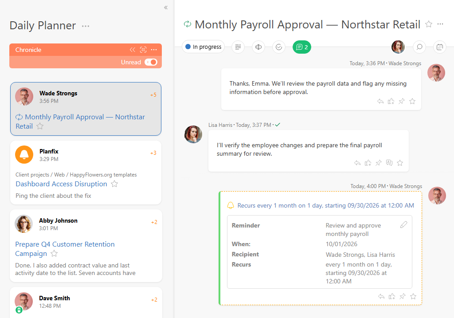Click +2 counter on Dave Smith card
Screen dimensions: 454x318
[154, 300]
